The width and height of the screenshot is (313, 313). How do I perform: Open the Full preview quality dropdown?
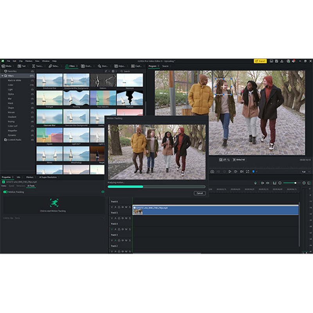click(306, 172)
